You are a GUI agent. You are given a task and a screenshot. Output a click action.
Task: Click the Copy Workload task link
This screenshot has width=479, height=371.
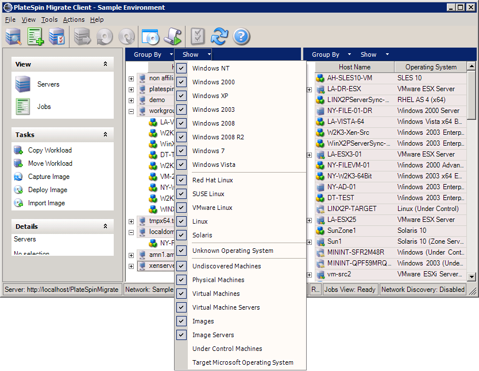tap(50, 150)
